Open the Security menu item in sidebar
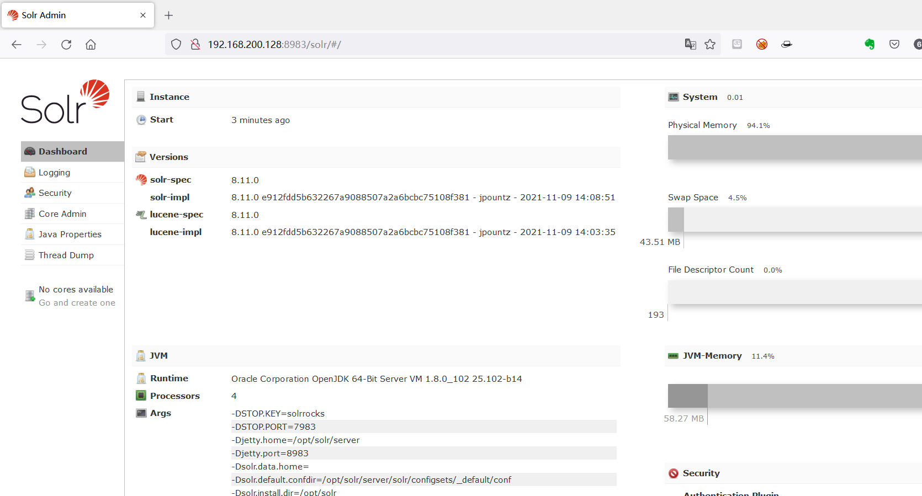Viewport: 922px width, 496px height. (72, 193)
